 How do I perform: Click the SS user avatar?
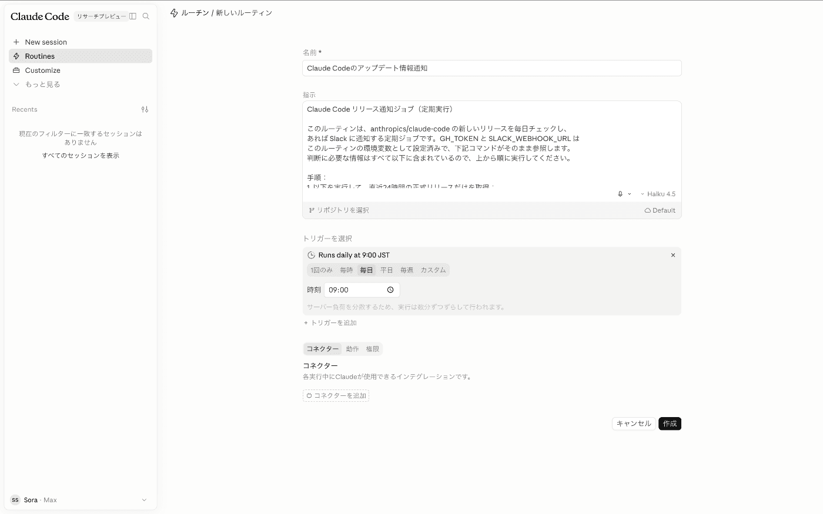point(15,500)
